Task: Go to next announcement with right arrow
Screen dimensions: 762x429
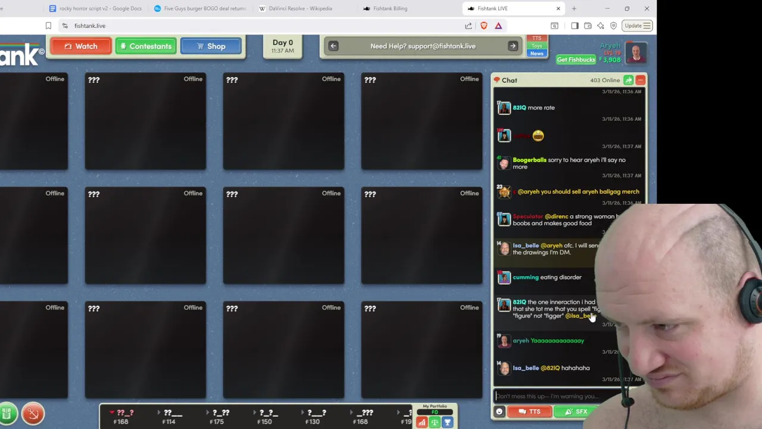Action: click(x=513, y=46)
